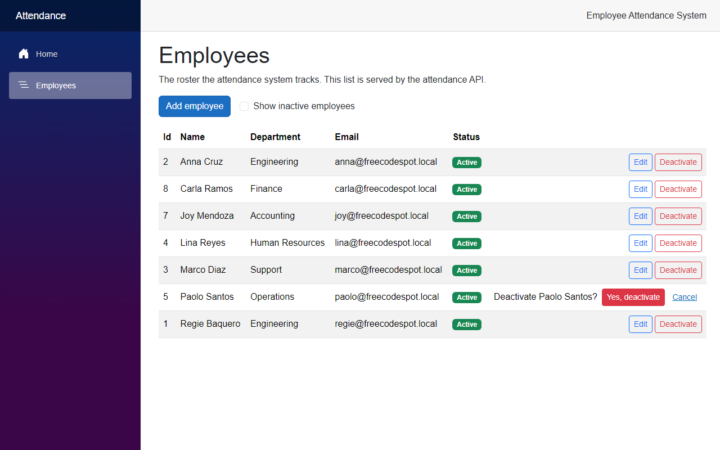Click the Active badge in Paolo Santos's row
Viewport: 720px width, 450px height.
(x=467, y=298)
